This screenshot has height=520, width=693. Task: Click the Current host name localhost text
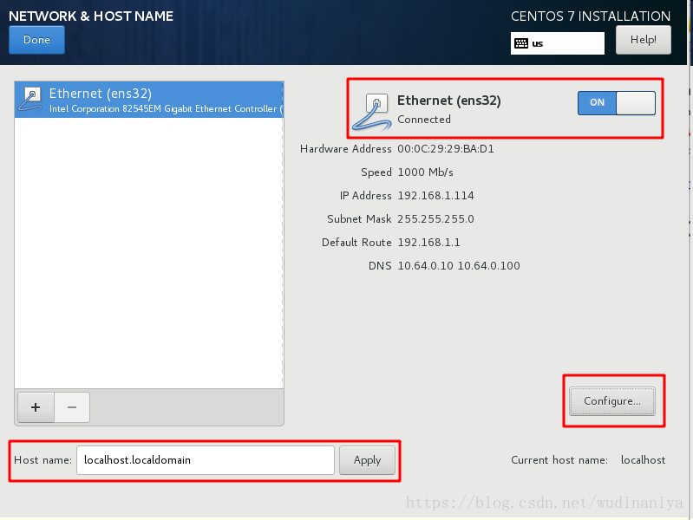[x=643, y=460]
